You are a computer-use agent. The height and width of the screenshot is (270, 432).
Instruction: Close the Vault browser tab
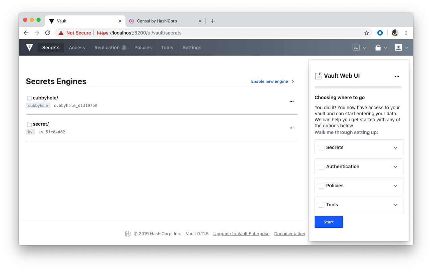(120, 21)
